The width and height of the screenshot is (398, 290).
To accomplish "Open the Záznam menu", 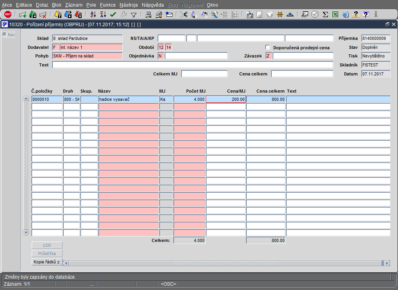I will [74, 5].
